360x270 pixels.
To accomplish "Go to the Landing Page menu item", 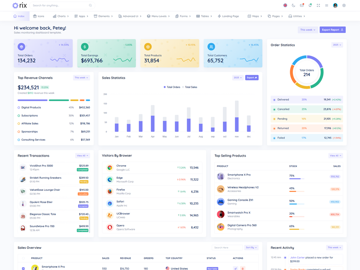I will tap(228, 16).
